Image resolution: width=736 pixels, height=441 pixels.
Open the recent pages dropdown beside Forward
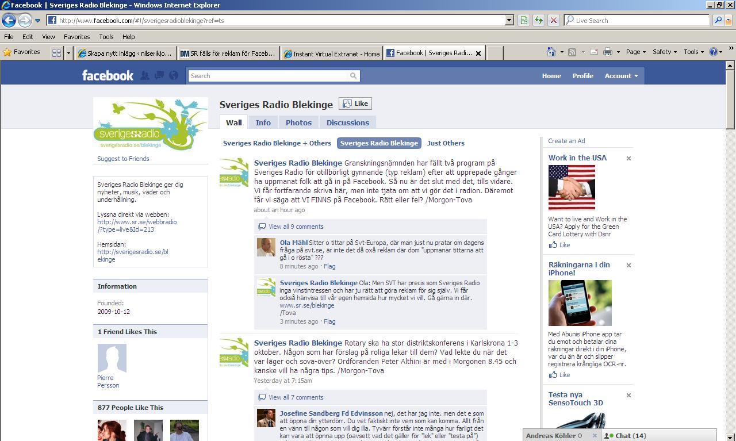pos(38,21)
